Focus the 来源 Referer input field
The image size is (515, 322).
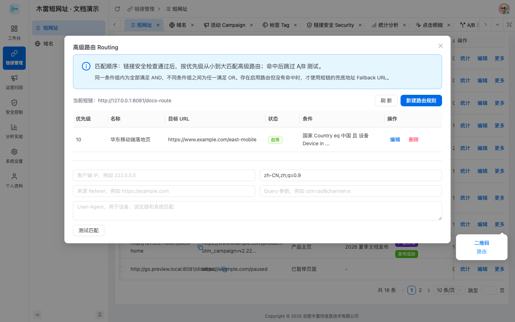click(164, 191)
